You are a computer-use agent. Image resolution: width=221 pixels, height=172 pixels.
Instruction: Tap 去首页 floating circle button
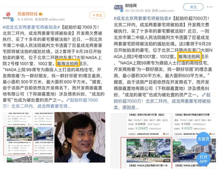click(x=203, y=139)
